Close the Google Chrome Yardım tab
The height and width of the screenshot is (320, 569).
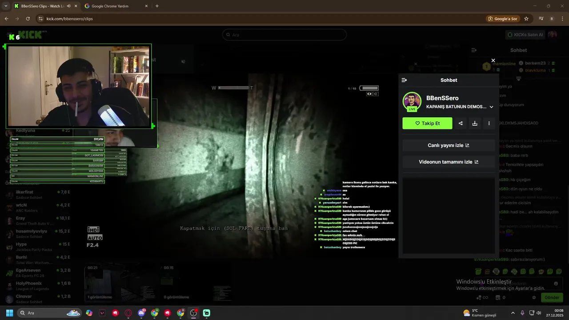(x=147, y=6)
